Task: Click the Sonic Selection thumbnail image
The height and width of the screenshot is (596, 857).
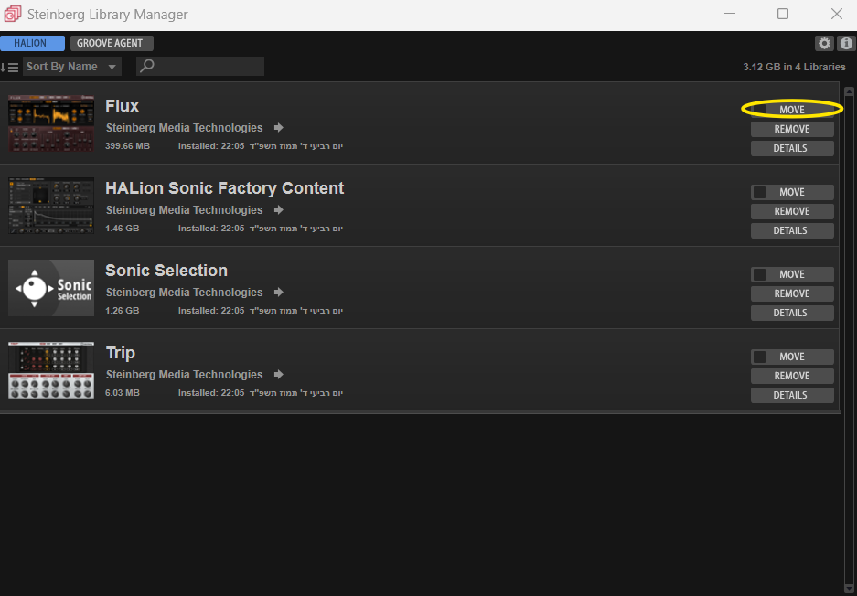Action: 51,288
